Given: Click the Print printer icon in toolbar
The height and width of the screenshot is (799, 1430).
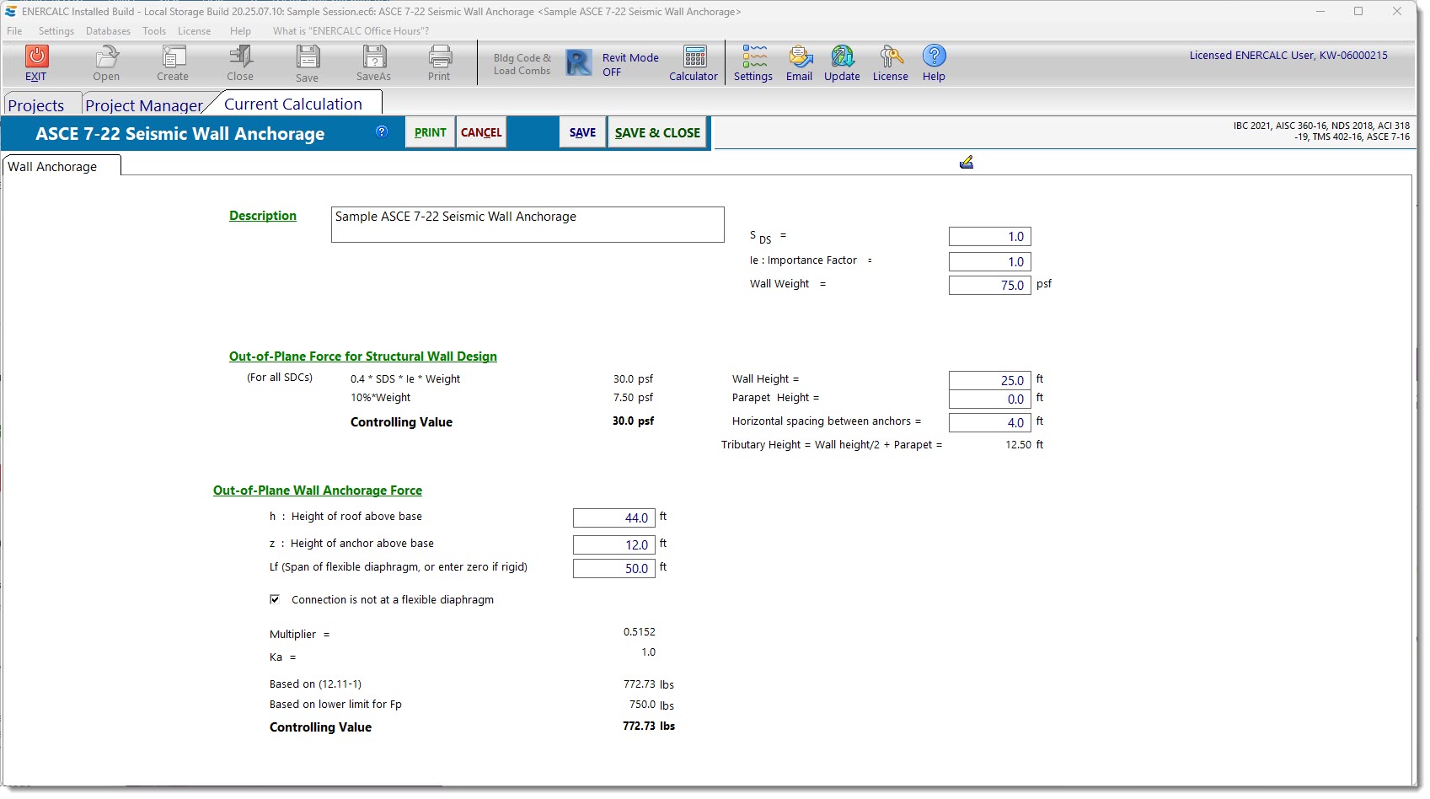Looking at the screenshot, I should click(x=440, y=56).
